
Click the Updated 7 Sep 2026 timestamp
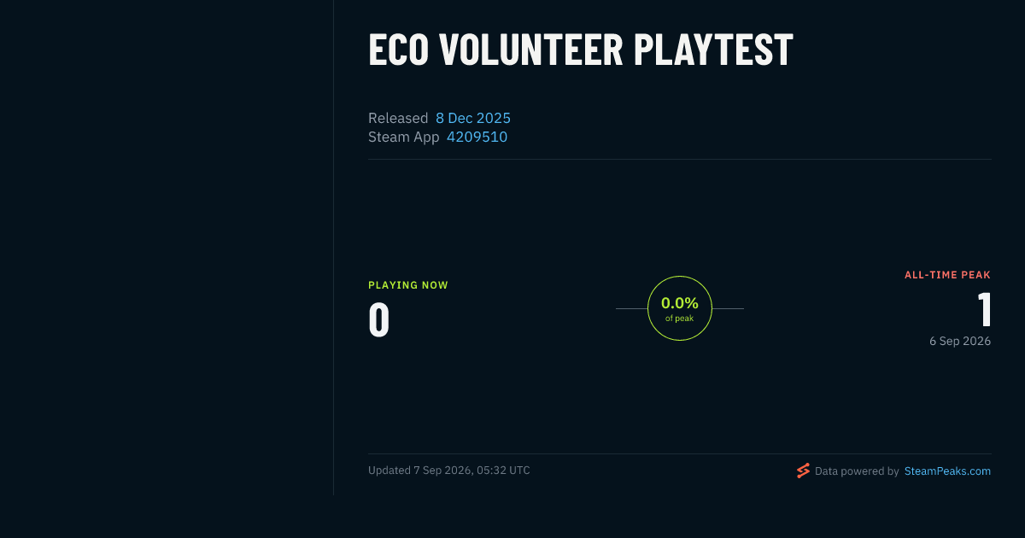coord(449,471)
